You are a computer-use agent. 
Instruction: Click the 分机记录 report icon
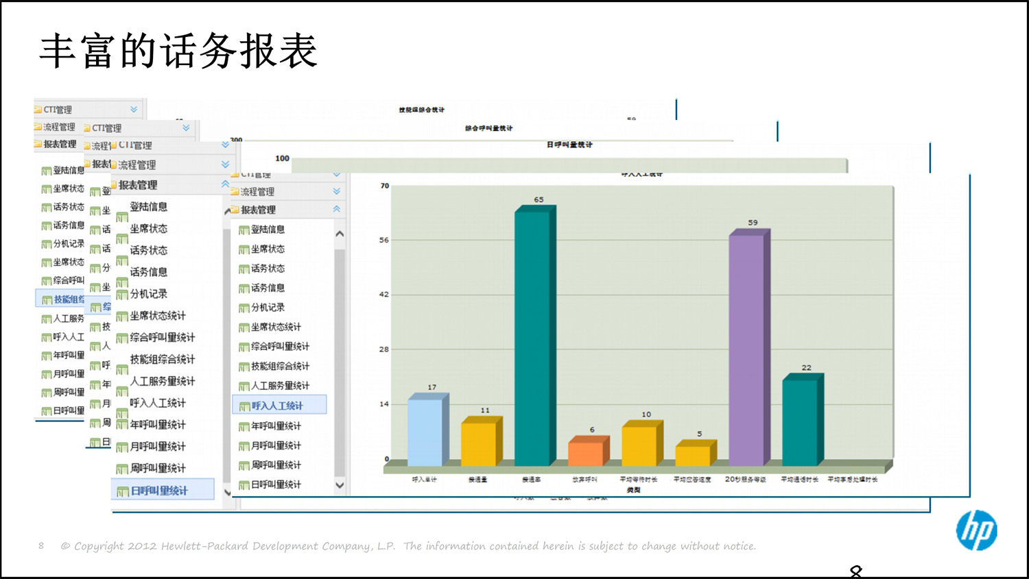245,308
